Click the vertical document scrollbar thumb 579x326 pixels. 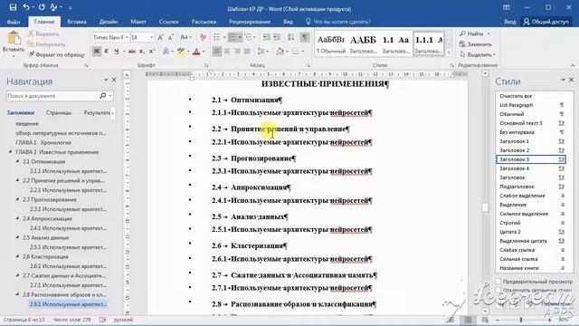pyautogui.click(x=485, y=207)
